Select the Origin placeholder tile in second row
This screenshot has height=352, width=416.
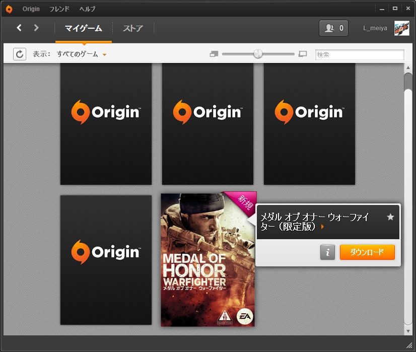(x=106, y=260)
